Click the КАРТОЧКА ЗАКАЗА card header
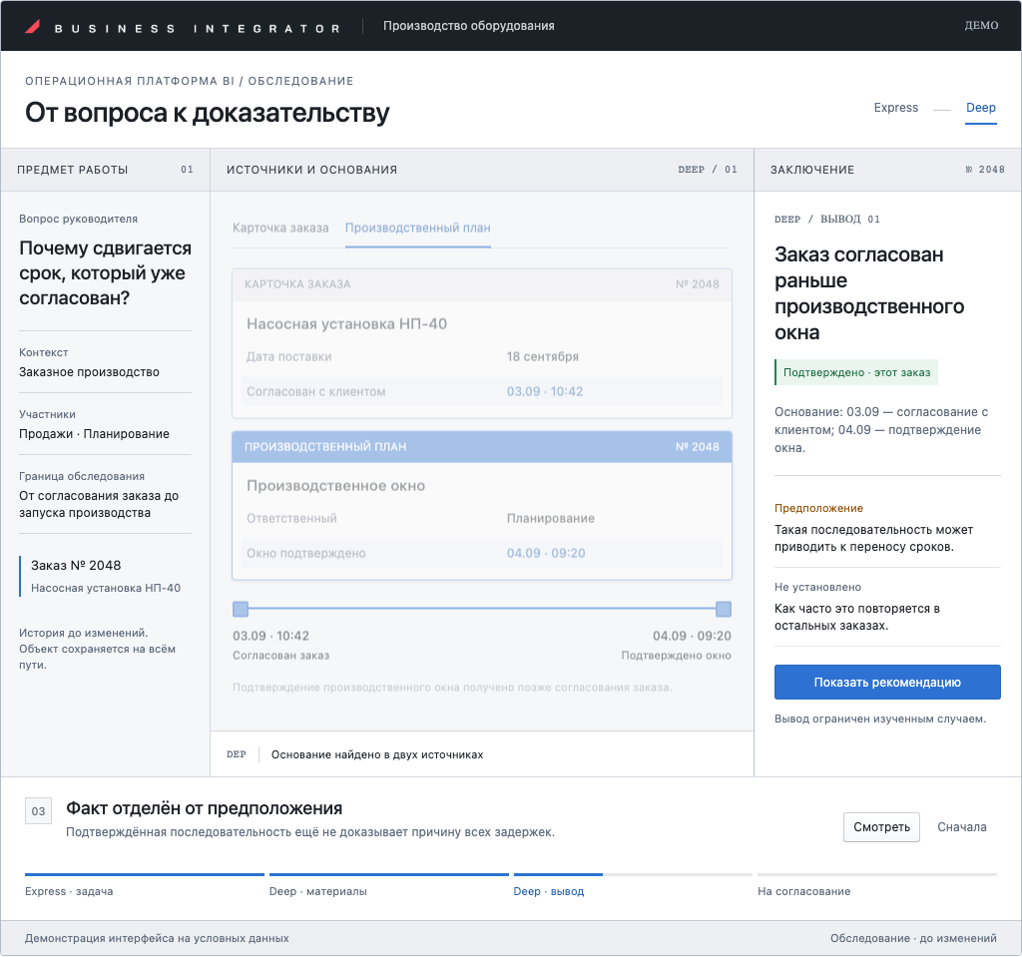1022x957 pixels. tap(482, 284)
